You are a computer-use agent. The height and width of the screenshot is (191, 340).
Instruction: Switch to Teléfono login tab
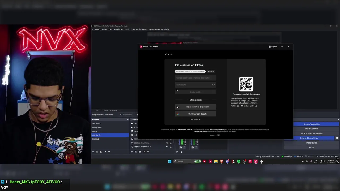(211, 71)
